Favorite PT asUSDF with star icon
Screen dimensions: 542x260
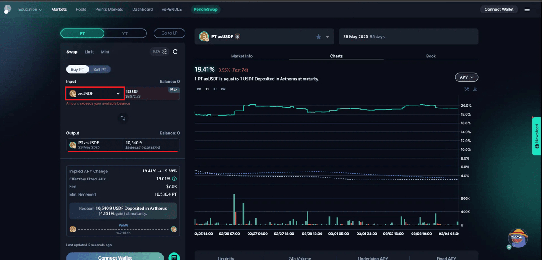[x=318, y=37]
